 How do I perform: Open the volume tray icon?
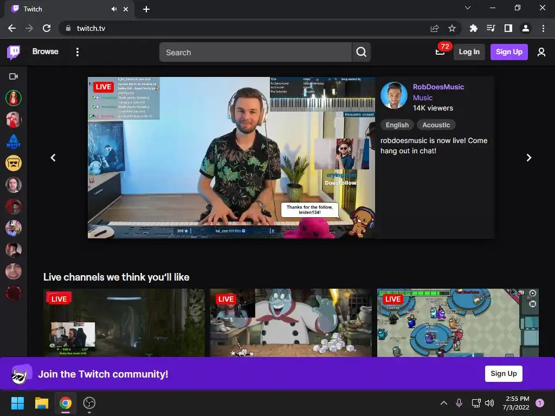click(489, 403)
